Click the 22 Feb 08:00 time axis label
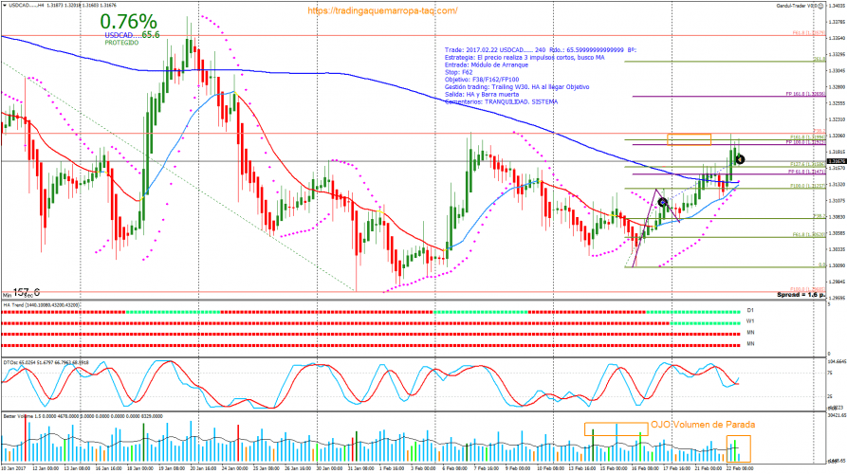The width and height of the screenshot is (847, 474). [x=737, y=468]
